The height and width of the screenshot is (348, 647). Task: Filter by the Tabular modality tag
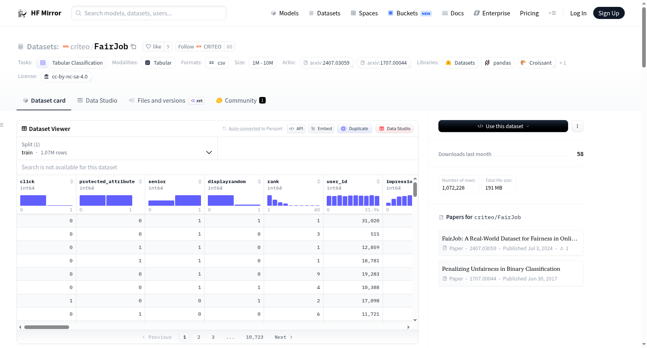[159, 63]
